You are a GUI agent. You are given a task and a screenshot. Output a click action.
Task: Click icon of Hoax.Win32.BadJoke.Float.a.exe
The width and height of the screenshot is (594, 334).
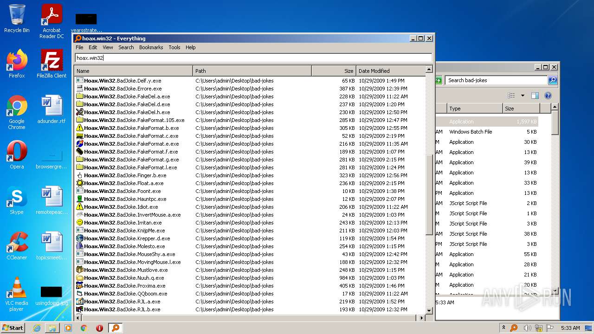80,183
